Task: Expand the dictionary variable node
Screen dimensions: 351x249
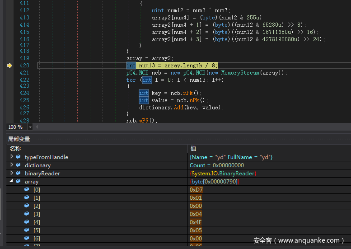Action: pos(12,165)
